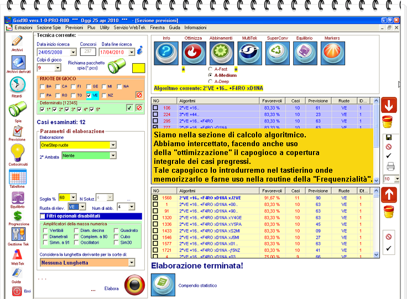Click the Favorevoli column header in upper list
407x299 pixels.
pos(272,101)
